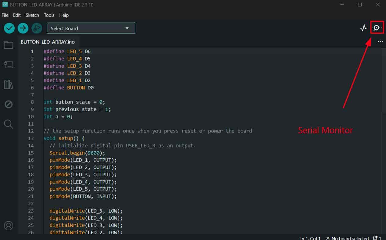Open the Library Manager sidebar panel
Screen dimensions: 386x240
pyautogui.click(x=9, y=84)
